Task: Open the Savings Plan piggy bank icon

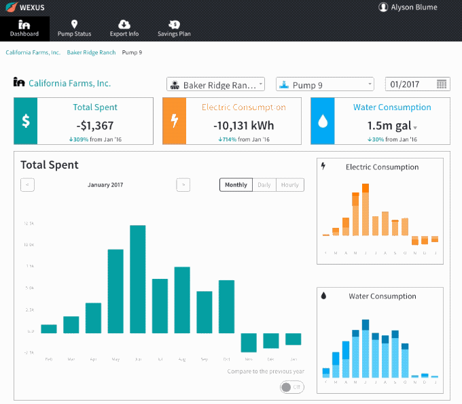Action: point(174,24)
